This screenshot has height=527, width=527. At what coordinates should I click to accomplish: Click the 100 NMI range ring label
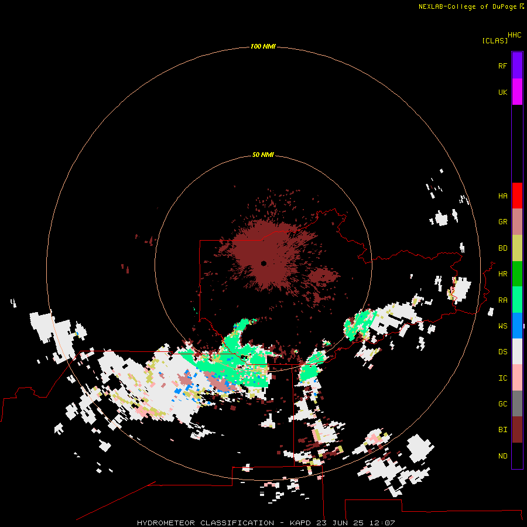(263, 46)
